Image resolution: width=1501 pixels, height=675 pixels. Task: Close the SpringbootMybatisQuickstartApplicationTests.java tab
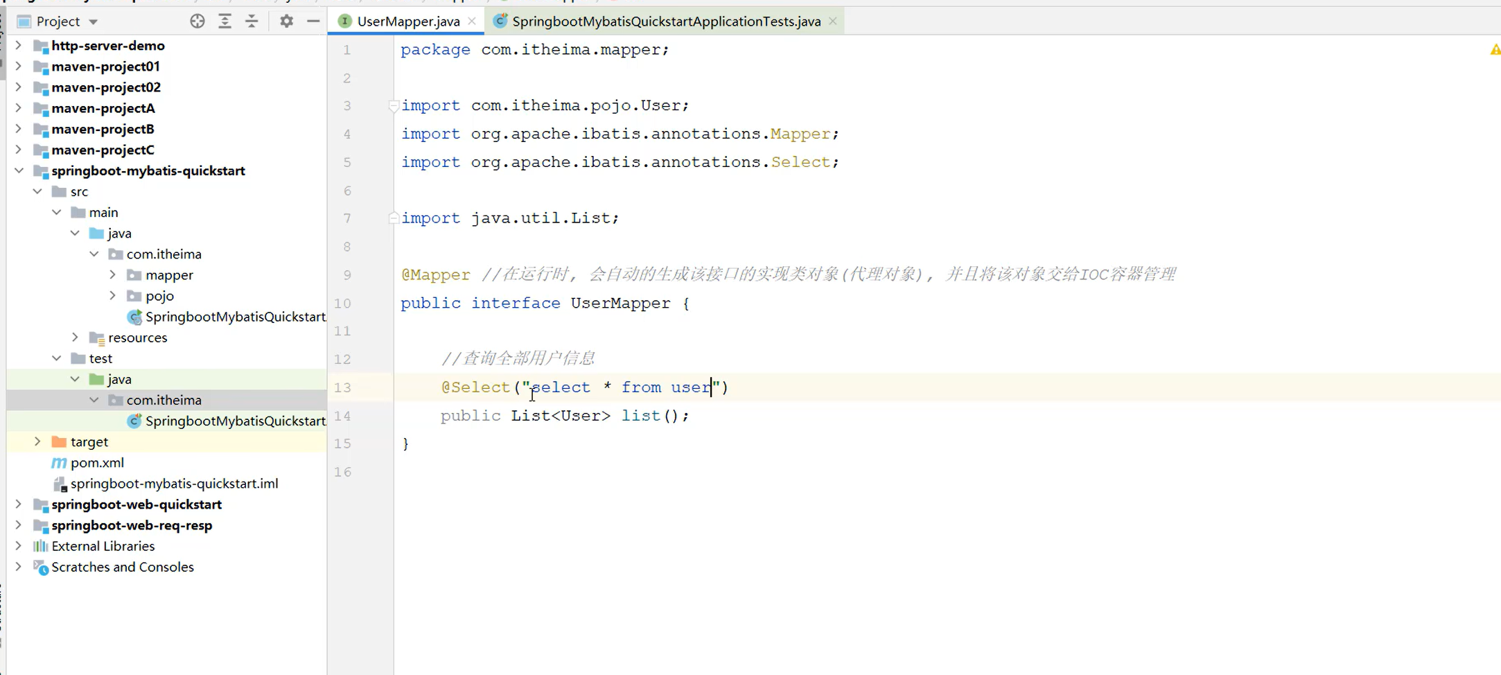point(832,21)
